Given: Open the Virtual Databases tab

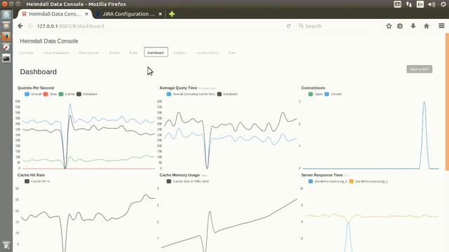Looking at the screenshot, I should pos(56,53).
